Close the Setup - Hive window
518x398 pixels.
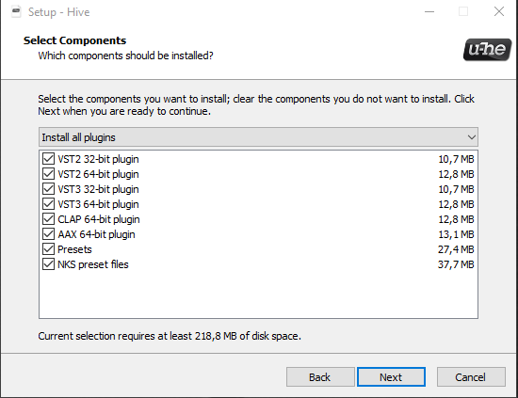[x=499, y=12]
